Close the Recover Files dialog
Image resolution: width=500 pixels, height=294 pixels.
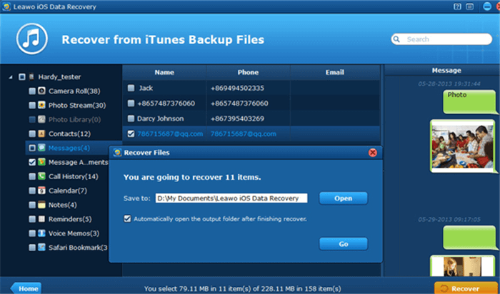tap(372, 153)
